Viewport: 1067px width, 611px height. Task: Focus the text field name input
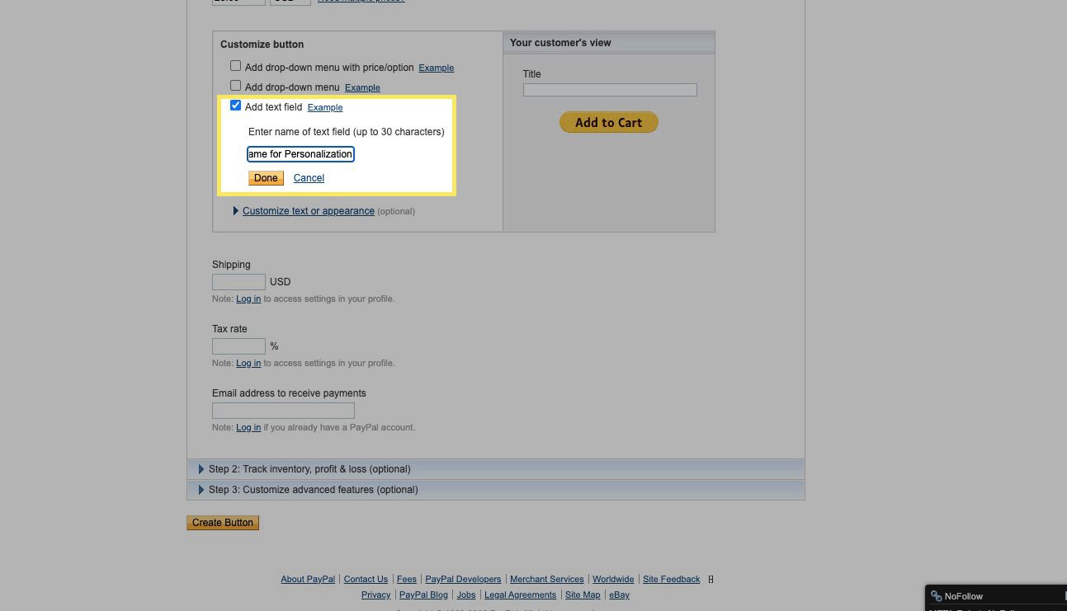pos(300,154)
